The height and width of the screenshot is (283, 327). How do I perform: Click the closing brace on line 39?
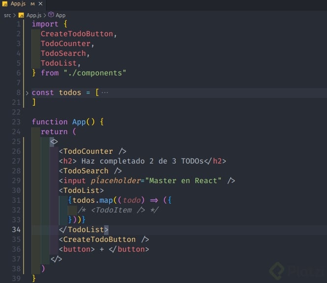(x=34, y=278)
